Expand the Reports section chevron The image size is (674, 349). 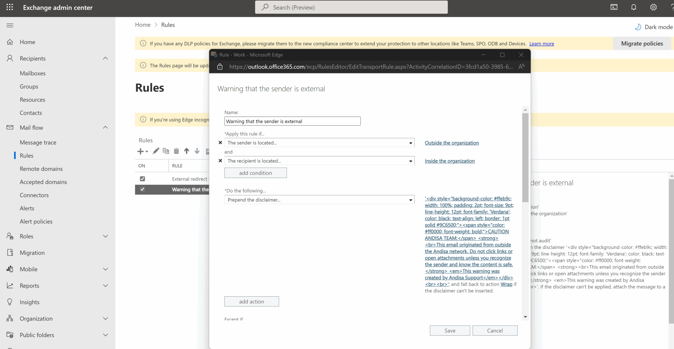tap(105, 285)
